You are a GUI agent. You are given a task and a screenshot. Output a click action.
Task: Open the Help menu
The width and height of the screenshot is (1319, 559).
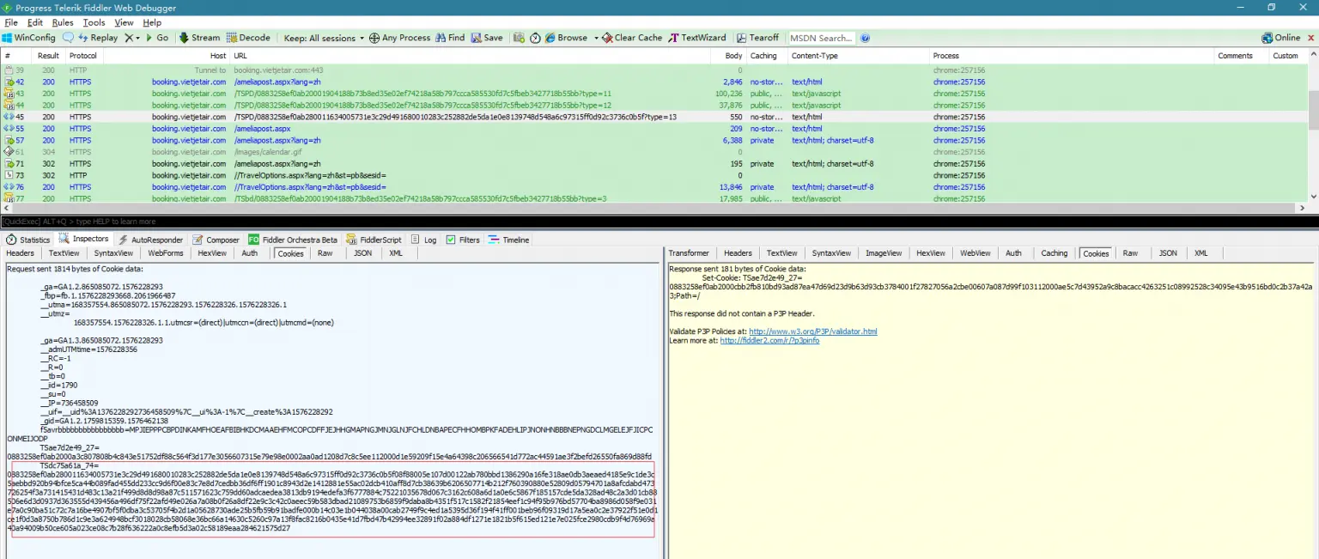(x=152, y=22)
